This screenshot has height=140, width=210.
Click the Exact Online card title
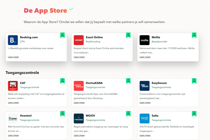[94, 37]
